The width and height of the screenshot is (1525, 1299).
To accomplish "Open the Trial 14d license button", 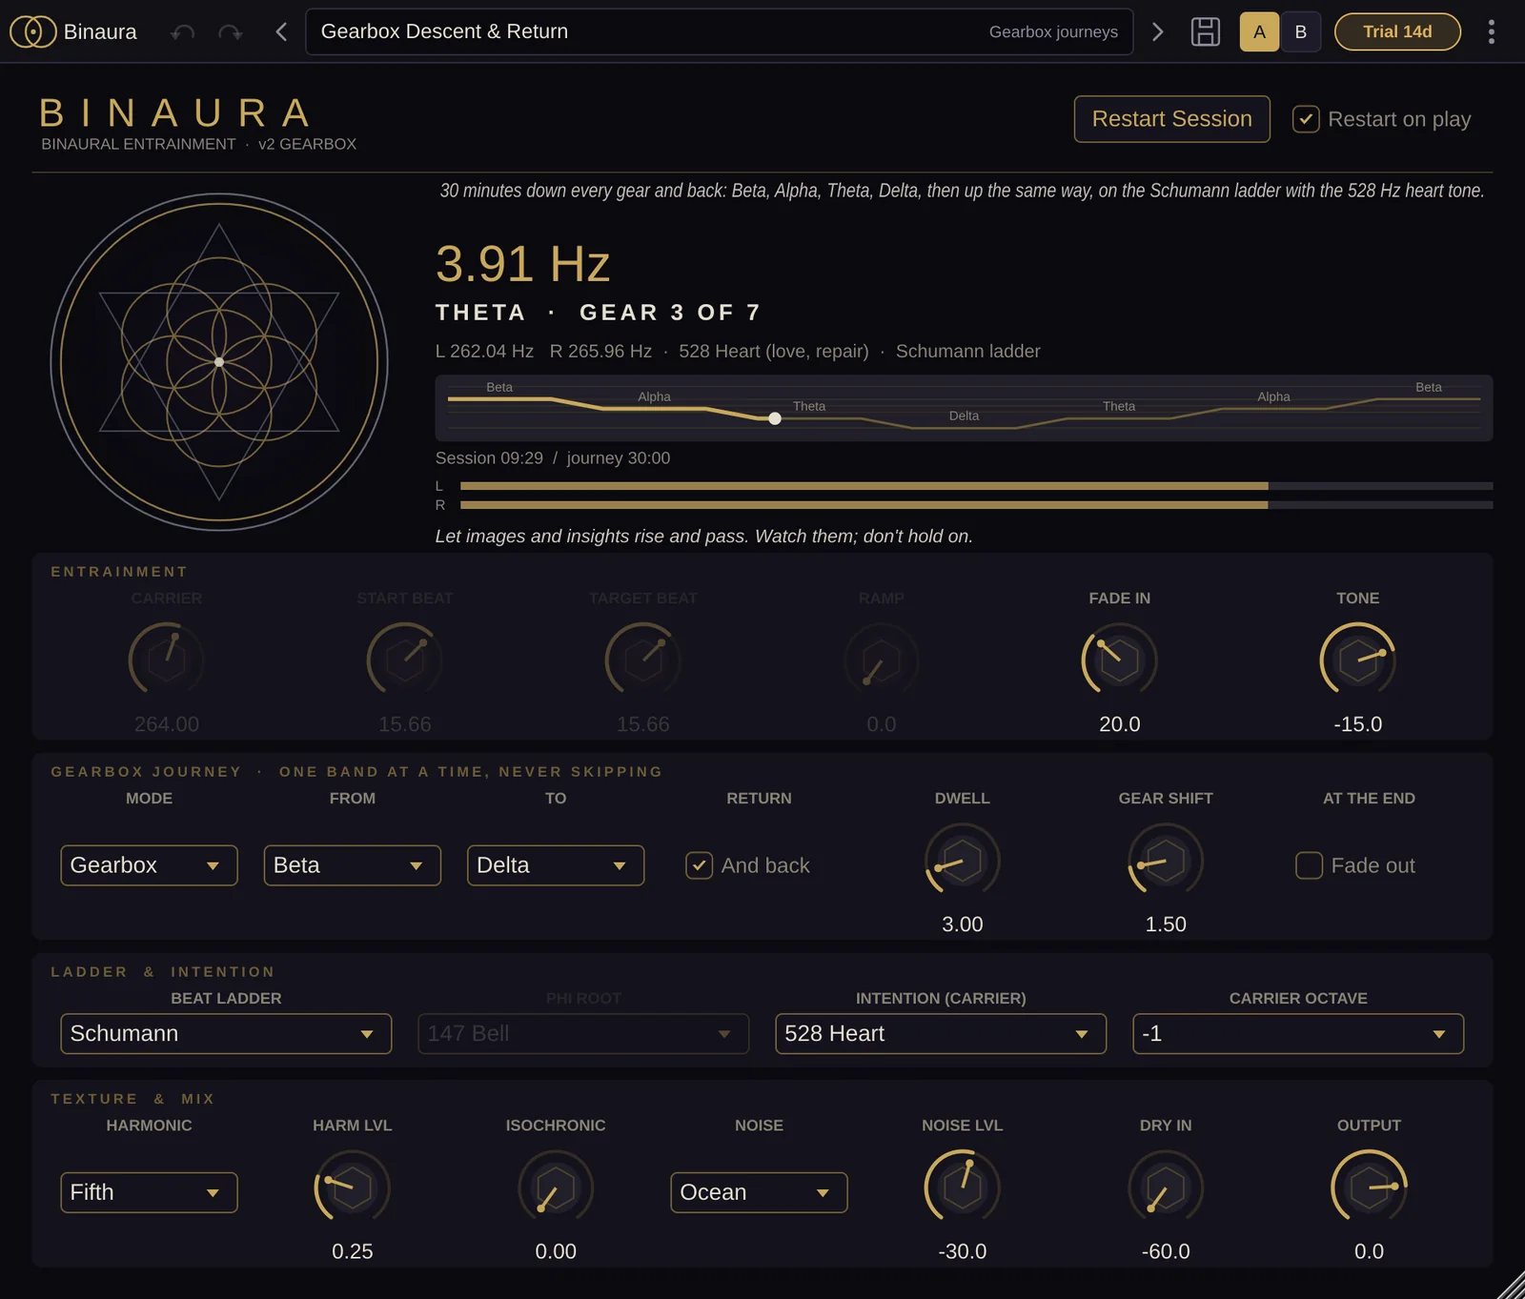I will (x=1397, y=31).
